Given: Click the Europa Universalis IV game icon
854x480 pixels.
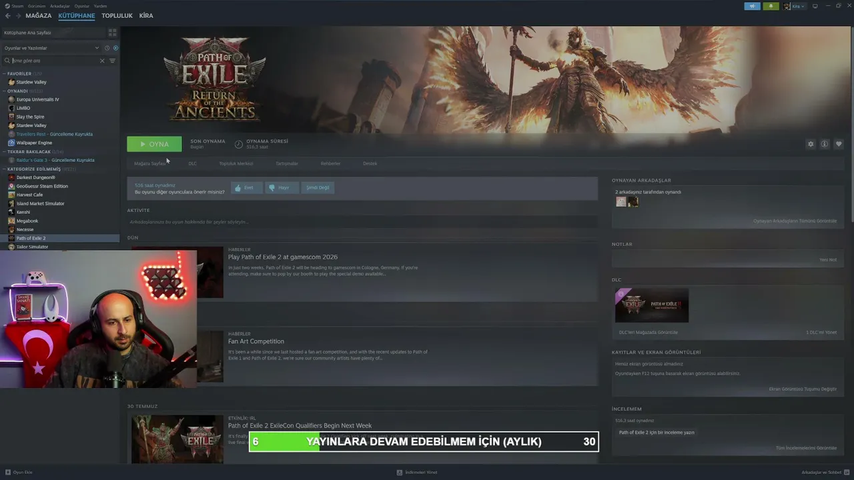Looking at the screenshot, I should (11, 99).
